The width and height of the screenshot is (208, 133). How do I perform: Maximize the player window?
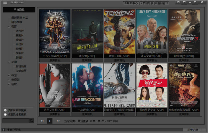click(x=195, y=2)
